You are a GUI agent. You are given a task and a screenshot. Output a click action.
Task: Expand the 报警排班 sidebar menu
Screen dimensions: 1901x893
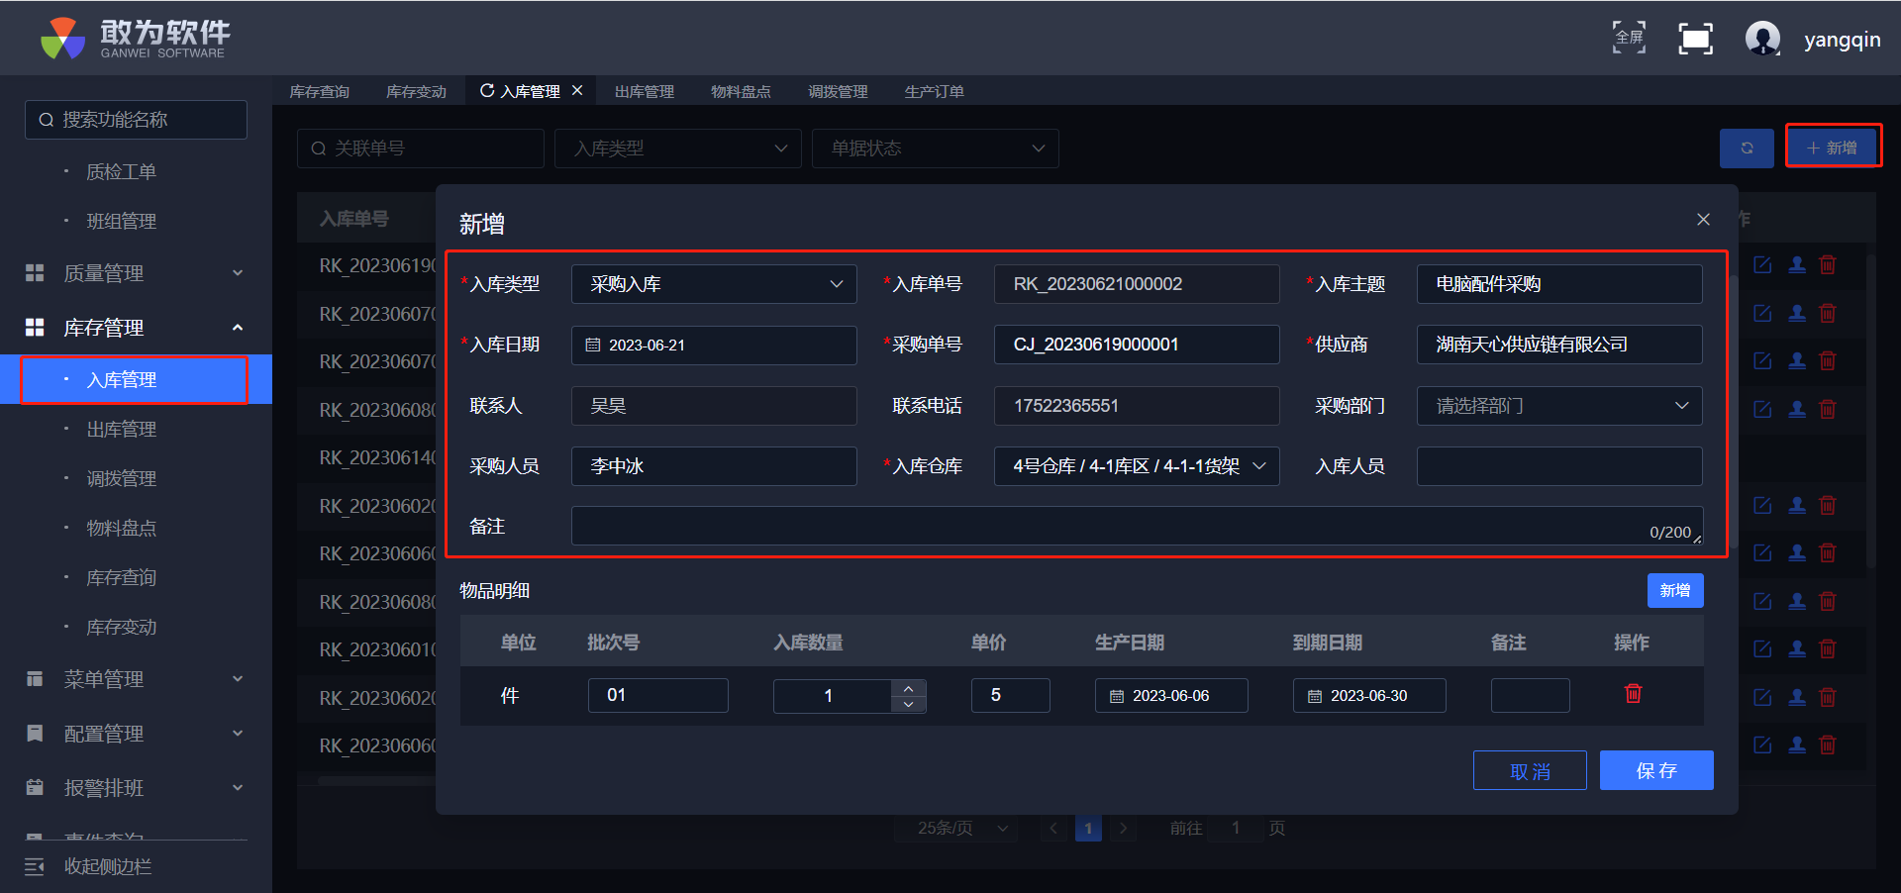(x=238, y=788)
